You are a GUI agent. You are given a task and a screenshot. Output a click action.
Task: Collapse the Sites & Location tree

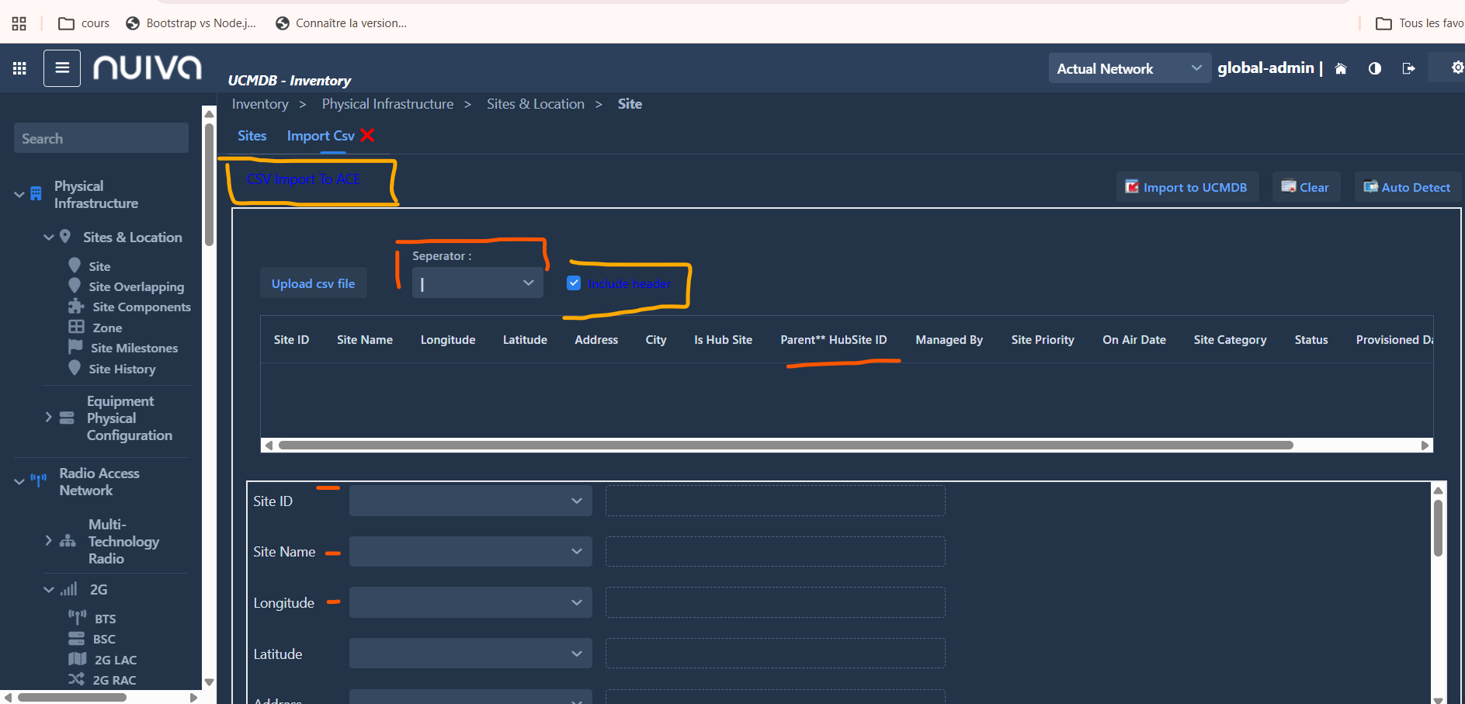coord(48,238)
